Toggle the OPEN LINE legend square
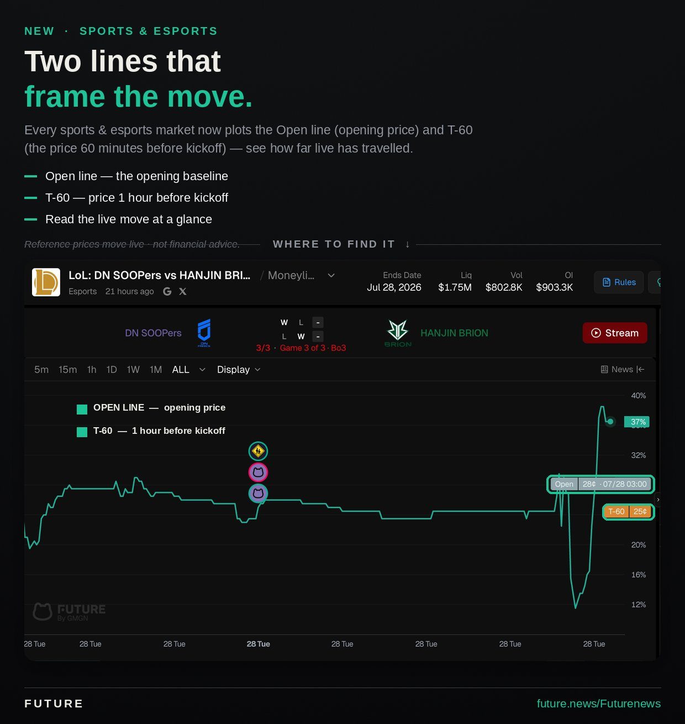Viewport: 685px width, 724px height. (82, 409)
